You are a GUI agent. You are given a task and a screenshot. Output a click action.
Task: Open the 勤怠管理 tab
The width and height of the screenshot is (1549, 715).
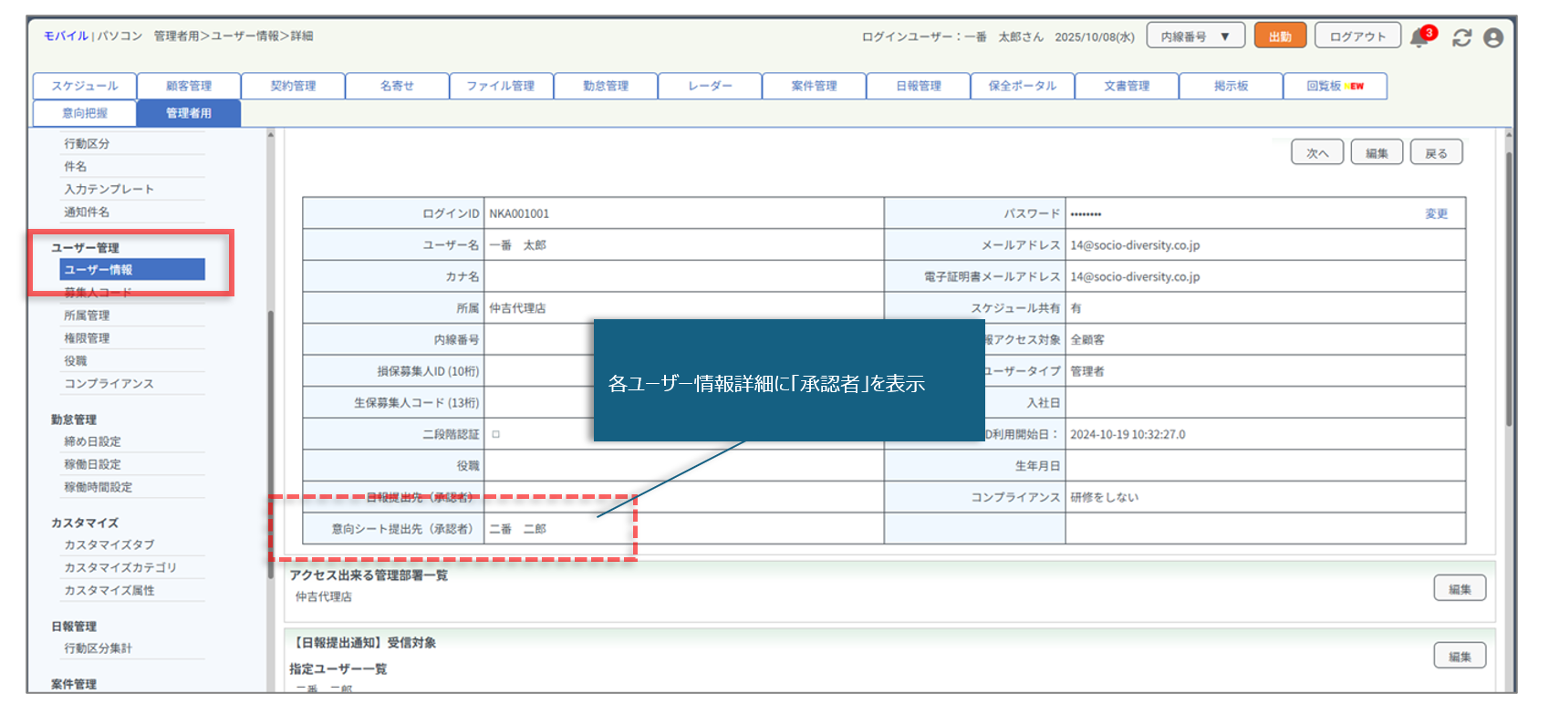(x=606, y=86)
